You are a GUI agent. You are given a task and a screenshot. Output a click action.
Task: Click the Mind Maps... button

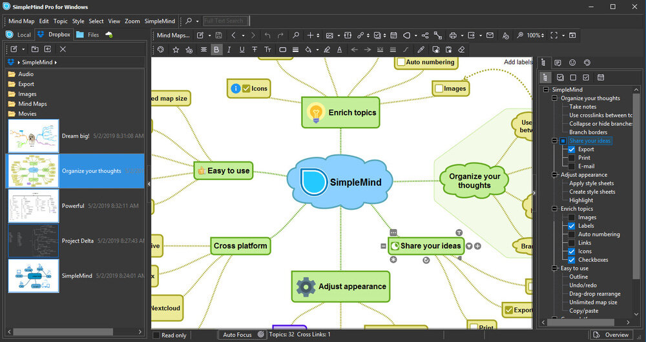pyautogui.click(x=173, y=35)
